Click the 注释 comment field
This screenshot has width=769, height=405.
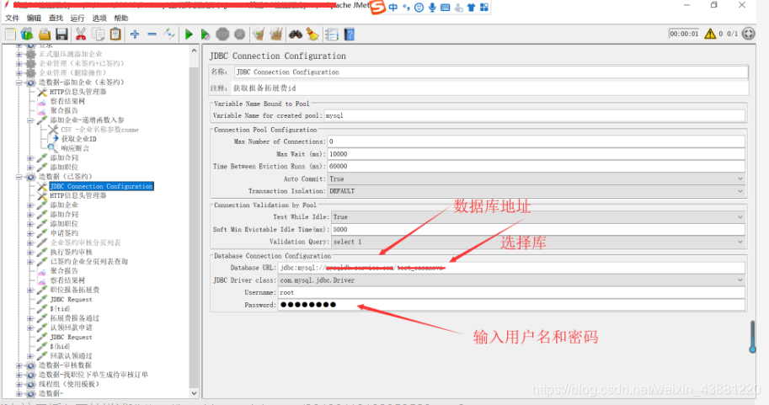pyautogui.click(x=489, y=88)
